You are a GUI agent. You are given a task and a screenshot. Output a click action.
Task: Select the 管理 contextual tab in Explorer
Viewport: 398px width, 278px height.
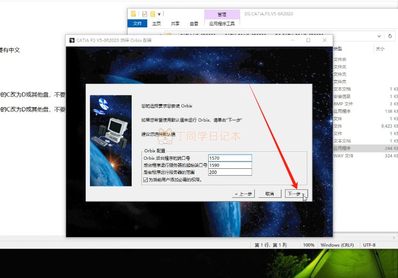pyautogui.click(x=222, y=14)
